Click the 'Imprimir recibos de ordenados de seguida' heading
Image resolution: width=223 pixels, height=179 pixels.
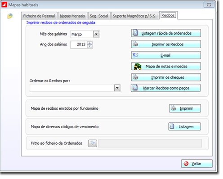61,22
